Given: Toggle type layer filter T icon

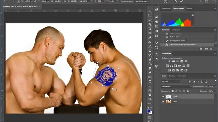Looking at the screenshot, I should click(198, 82).
